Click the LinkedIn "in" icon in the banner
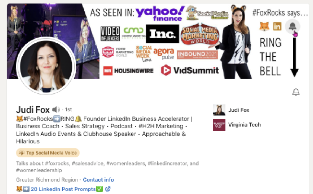The width and height of the screenshot is (313, 194). [x=277, y=26]
